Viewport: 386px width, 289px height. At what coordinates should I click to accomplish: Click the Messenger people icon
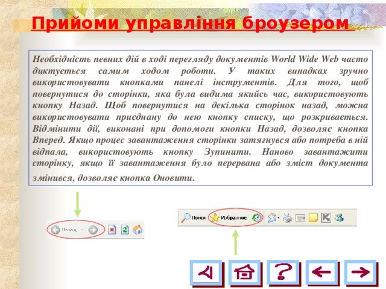[340, 217]
